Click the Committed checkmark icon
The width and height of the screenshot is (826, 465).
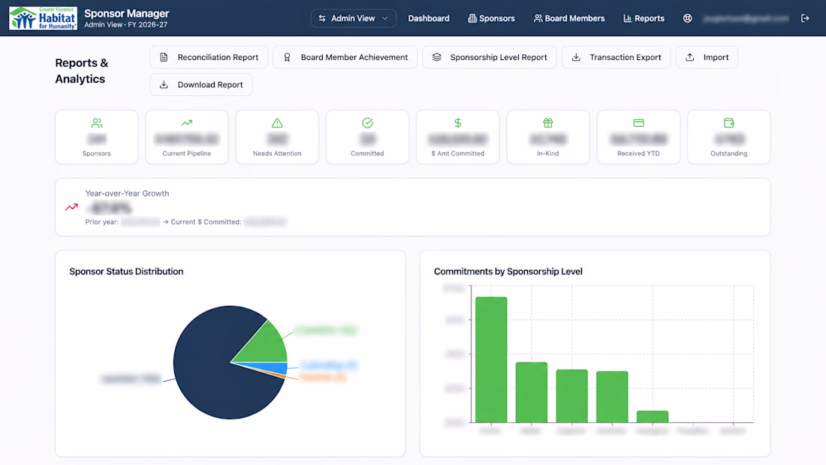pyautogui.click(x=367, y=123)
